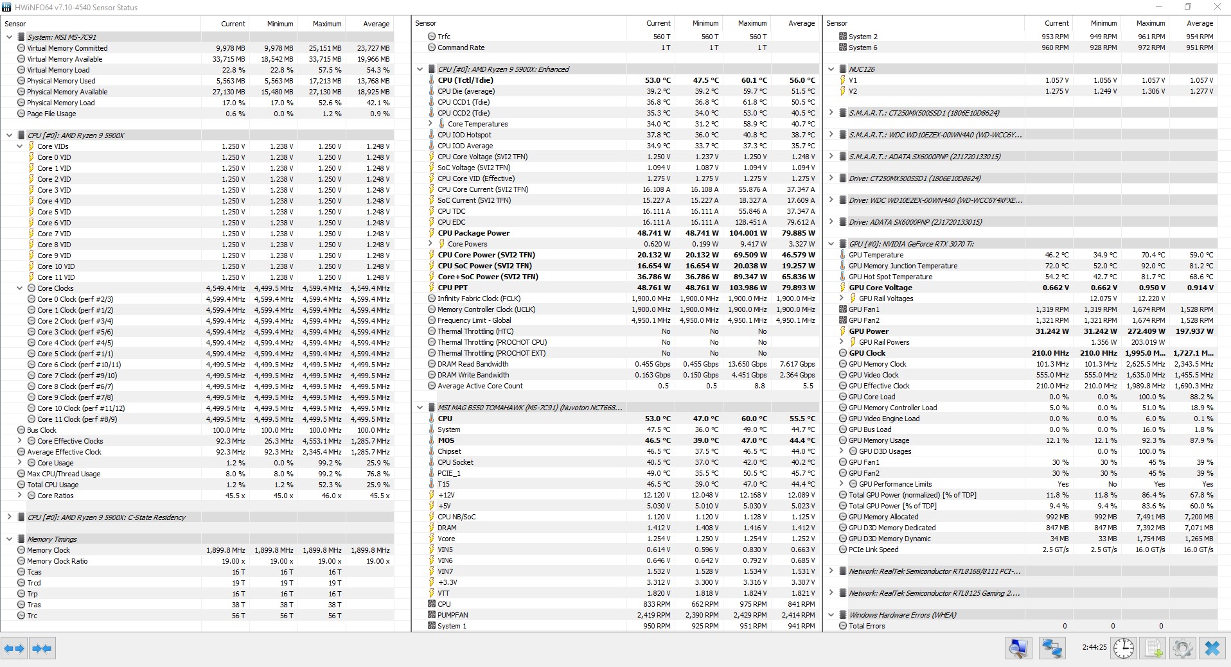Expand Core Effective Clocks
Viewport: 1231px width, 667px height.
click(x=19, y=441)
